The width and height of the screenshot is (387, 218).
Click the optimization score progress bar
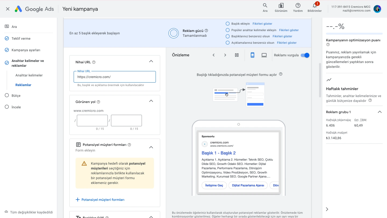[354, 34]
